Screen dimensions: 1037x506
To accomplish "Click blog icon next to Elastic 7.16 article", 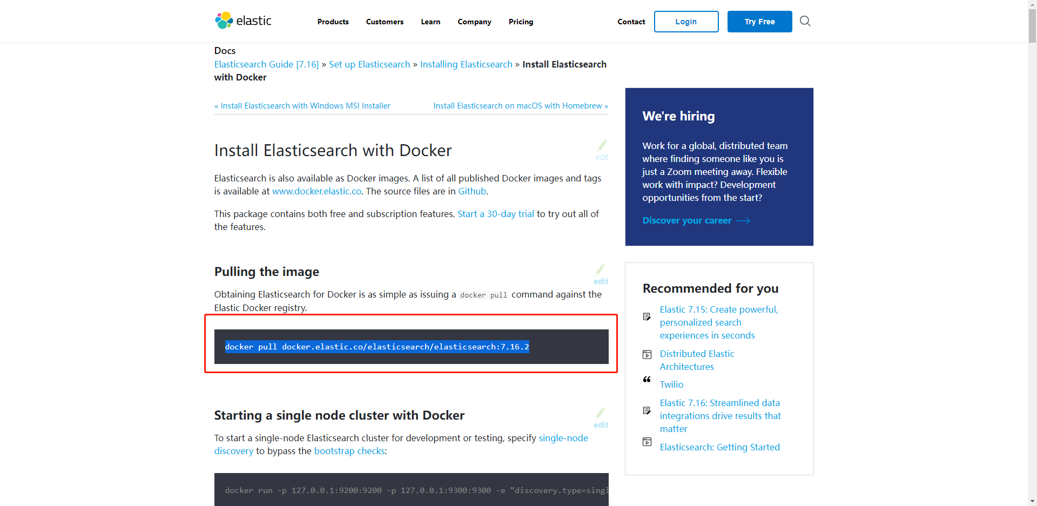I will point(647,410).
